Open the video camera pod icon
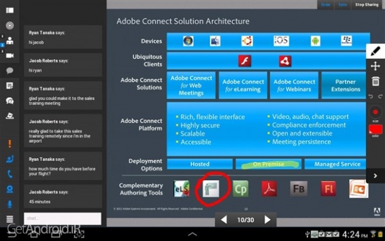385x241 pixels. [x=9, y=56]
